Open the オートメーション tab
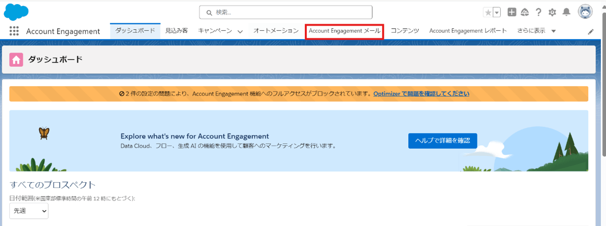Viewport: 606px width, 226px height. 276,31
